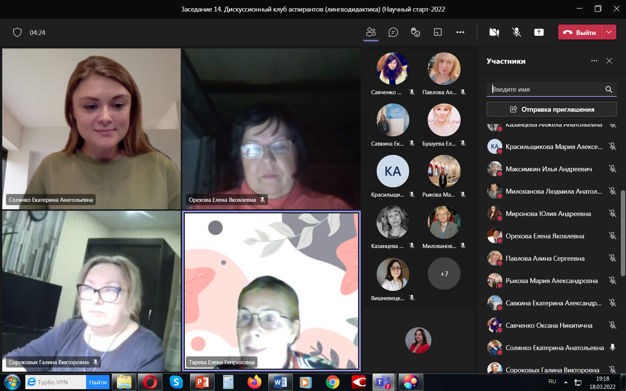Click the raise hand reactions icon
Image resolution: width=626 pixels, height=391 pixels.
pos(415,32)
